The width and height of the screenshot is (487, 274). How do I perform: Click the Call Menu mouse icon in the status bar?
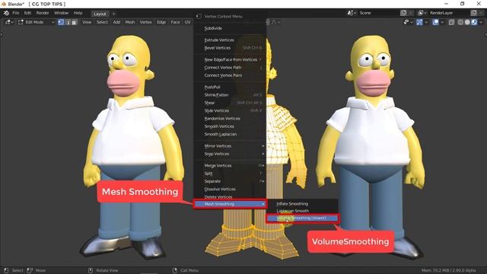(175, 270)
